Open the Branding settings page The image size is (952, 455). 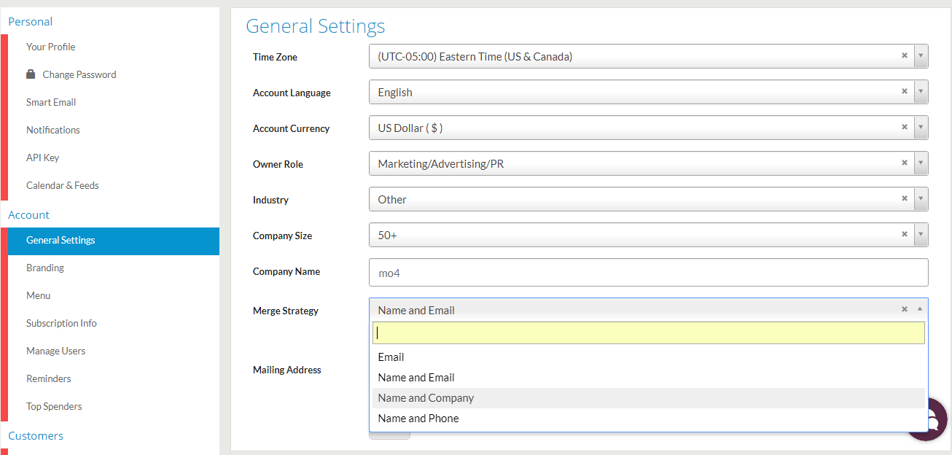(45, 268)
